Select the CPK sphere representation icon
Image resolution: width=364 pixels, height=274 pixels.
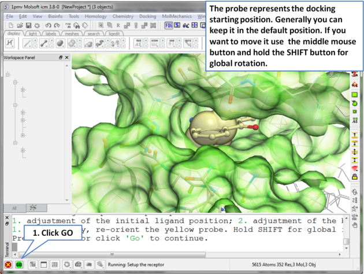point(60,43)
